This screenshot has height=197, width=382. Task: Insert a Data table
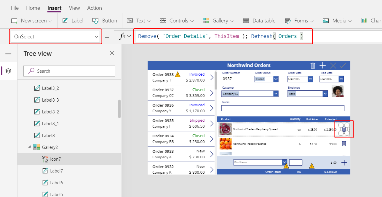(259, 21)
